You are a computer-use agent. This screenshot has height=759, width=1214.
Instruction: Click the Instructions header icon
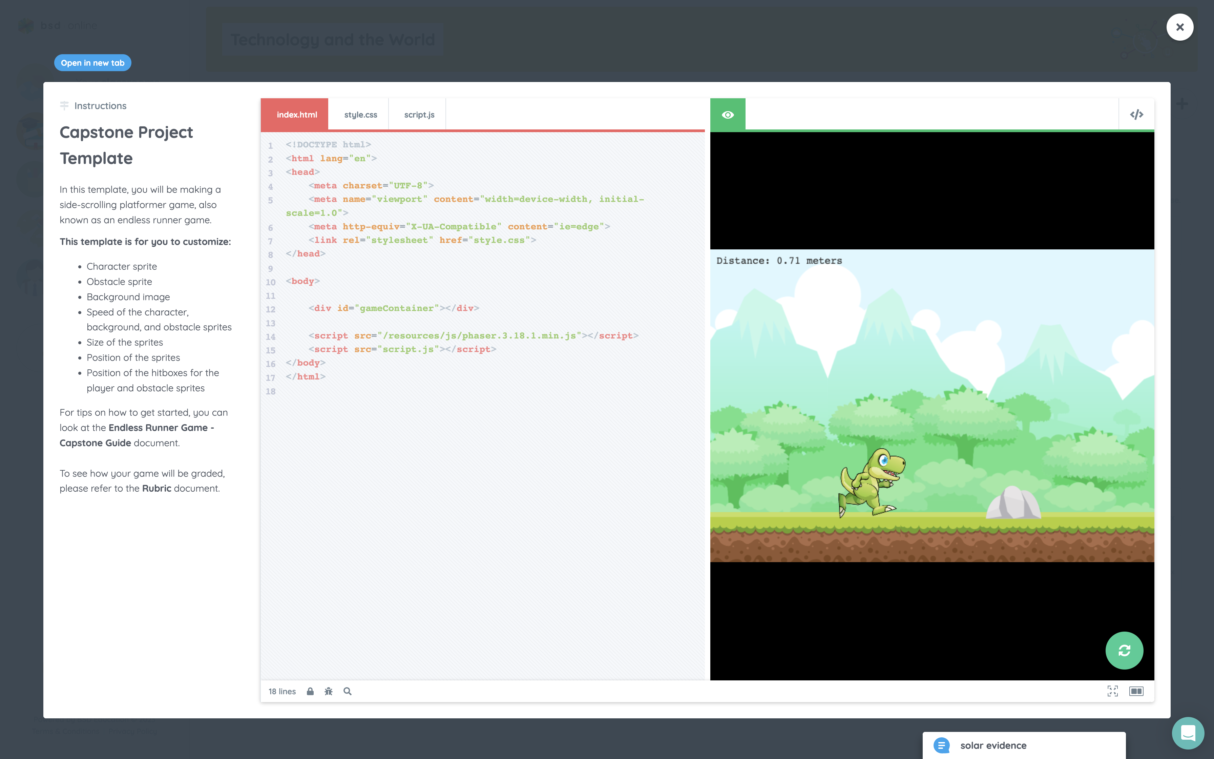click(64, 105)
